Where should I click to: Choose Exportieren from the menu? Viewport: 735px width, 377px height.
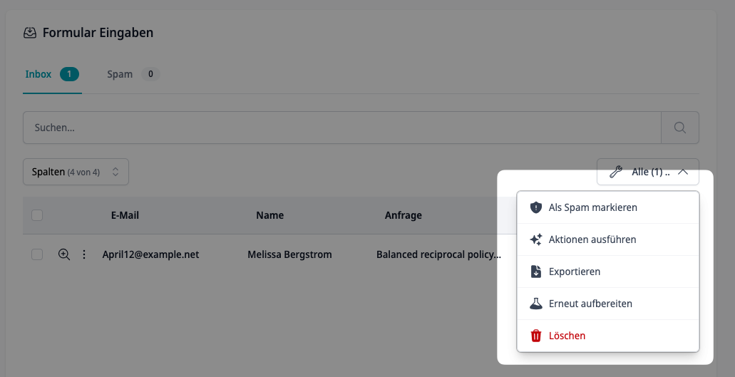(608, 272)
